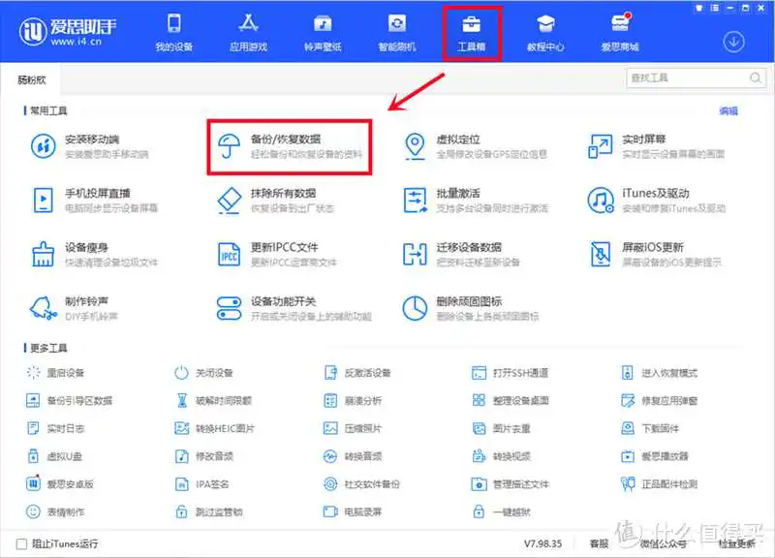Open 教程中心 tutorial center

pos(545,33)
